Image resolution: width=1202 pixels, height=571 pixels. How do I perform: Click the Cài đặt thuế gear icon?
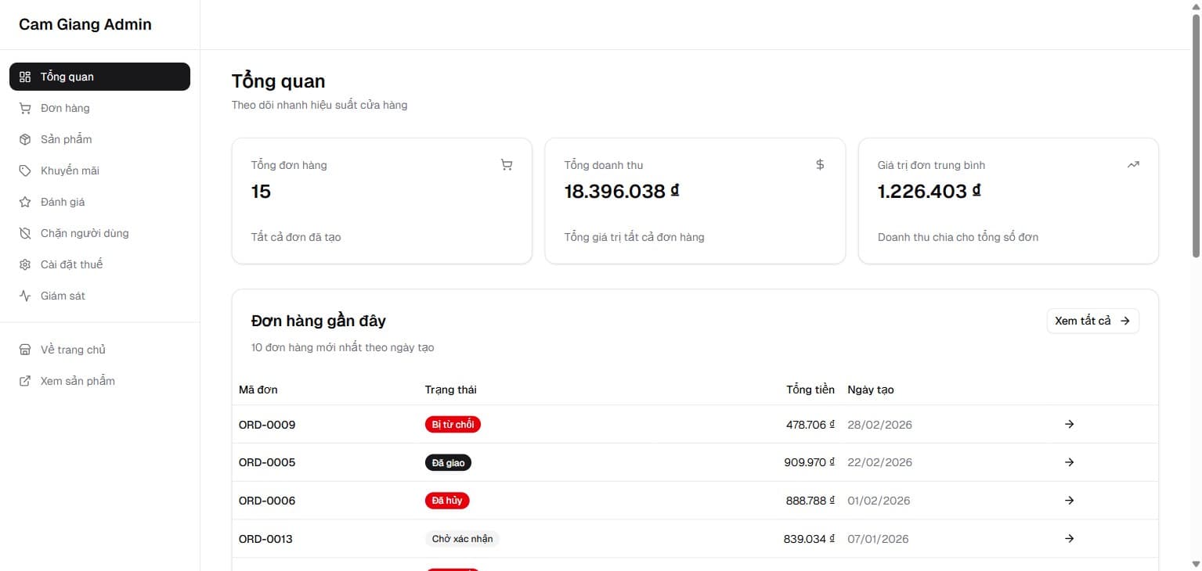click(x=25, y=264)
